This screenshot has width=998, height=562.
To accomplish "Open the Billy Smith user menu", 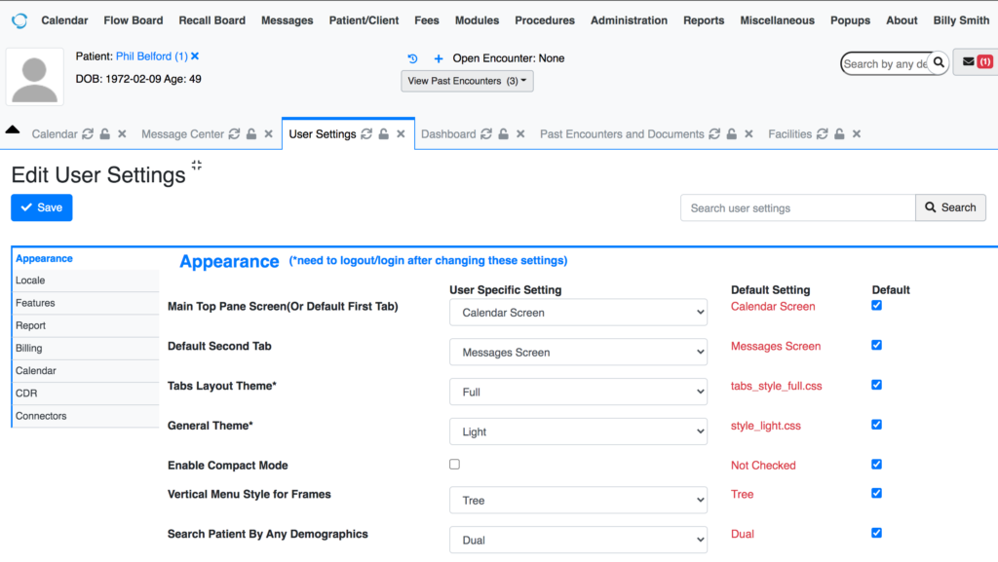I will point(961,20).
